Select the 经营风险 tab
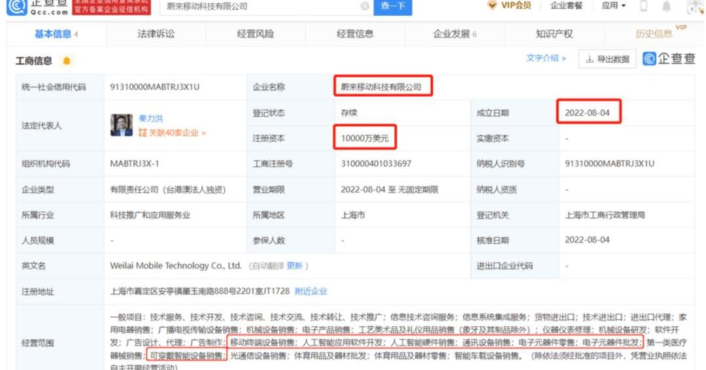Screen dimensions: 706x370 pyautogui.click(x=256, y=34)
